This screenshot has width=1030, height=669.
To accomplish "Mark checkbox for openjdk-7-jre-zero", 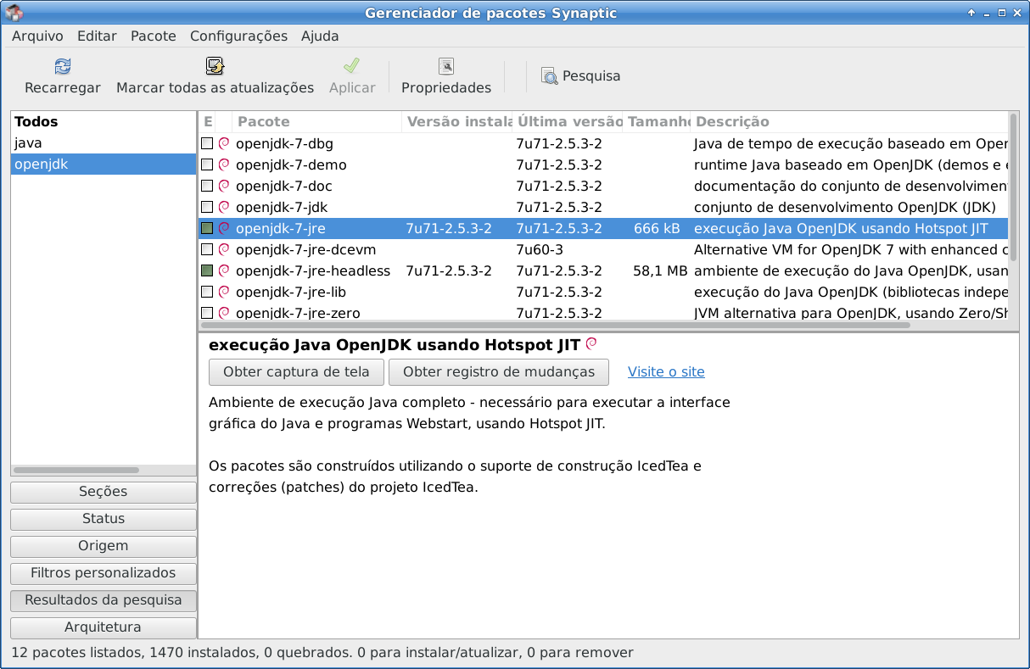I will pyautogui.click(x=207, y=313).
